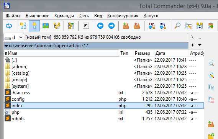Screen dimensions: 218x139
Task: Click the Pack files toolbar icon
Action: pyautogui.click(x=126, y=26)
